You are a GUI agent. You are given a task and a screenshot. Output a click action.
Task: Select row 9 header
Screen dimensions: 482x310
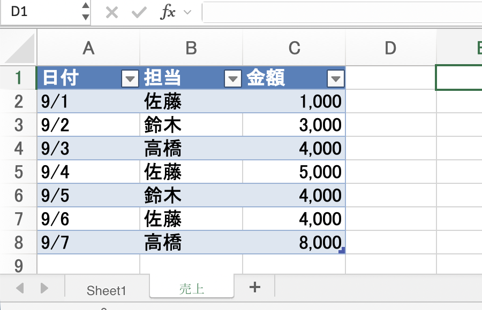coord(18,265)
